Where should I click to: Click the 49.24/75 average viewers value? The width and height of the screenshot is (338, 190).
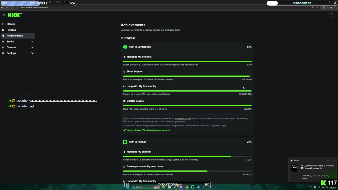(247, 174)
